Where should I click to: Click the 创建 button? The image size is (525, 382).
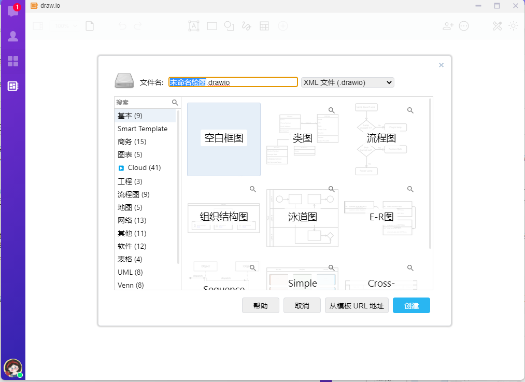411,306
